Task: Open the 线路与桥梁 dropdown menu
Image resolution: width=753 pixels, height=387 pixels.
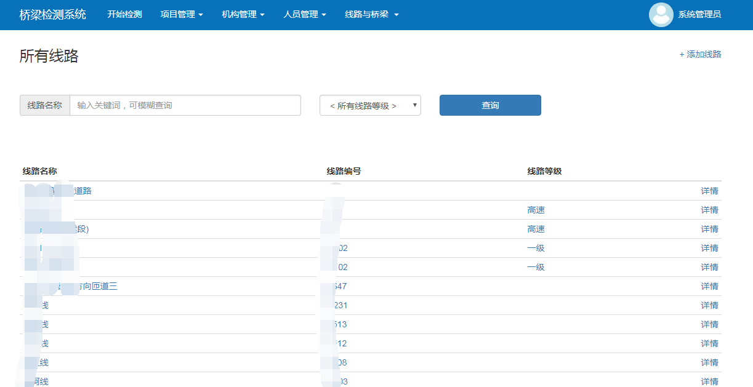Action: point(371,15)
